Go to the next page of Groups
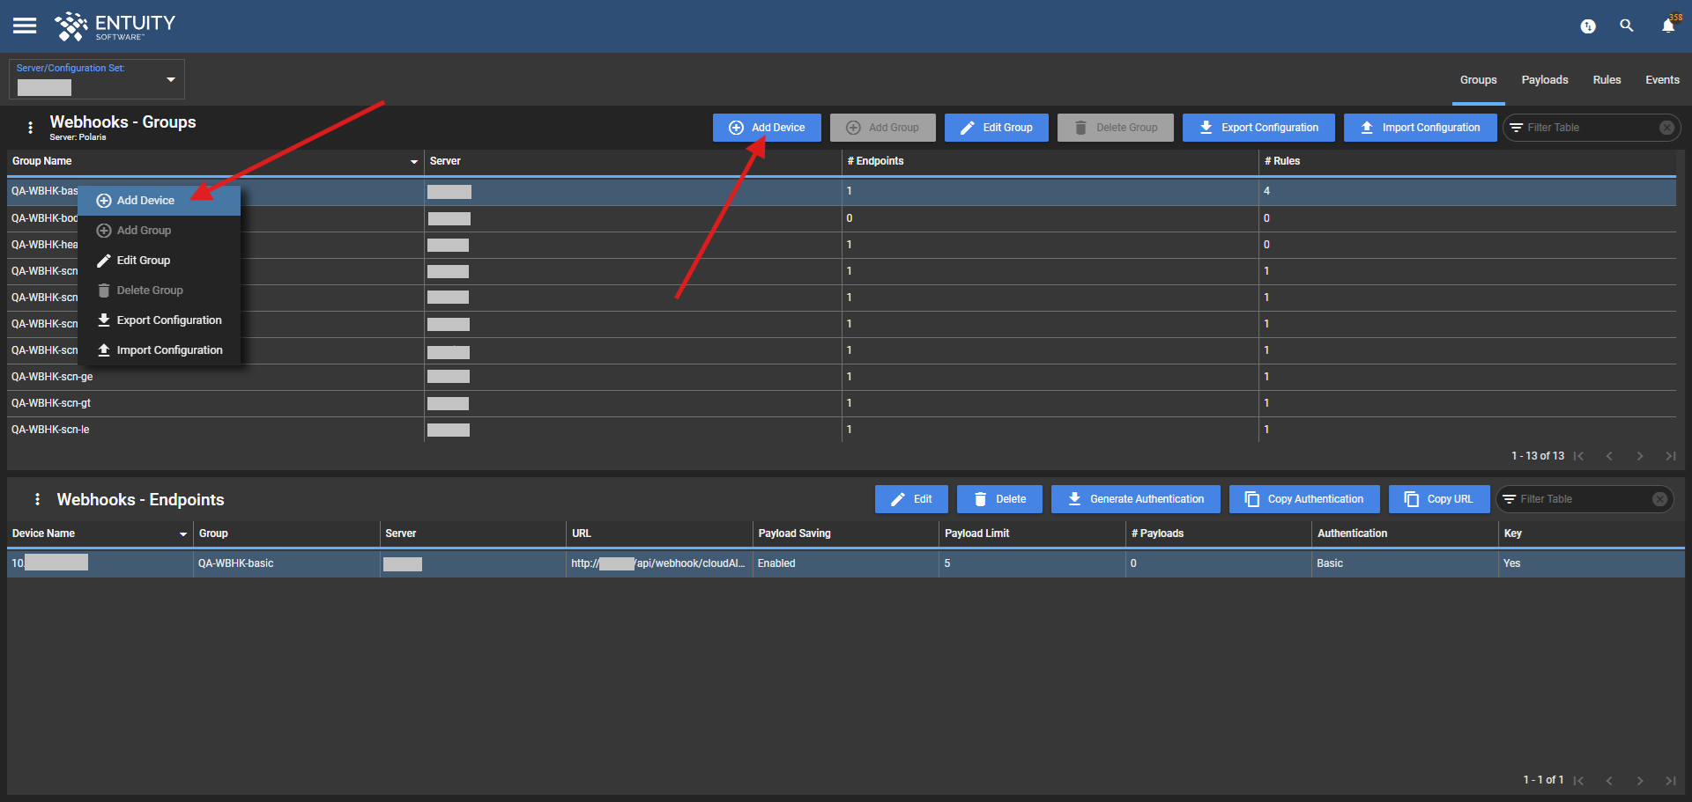The image size is (1692, 802). pyautogui.click(x=1640, y=456)
